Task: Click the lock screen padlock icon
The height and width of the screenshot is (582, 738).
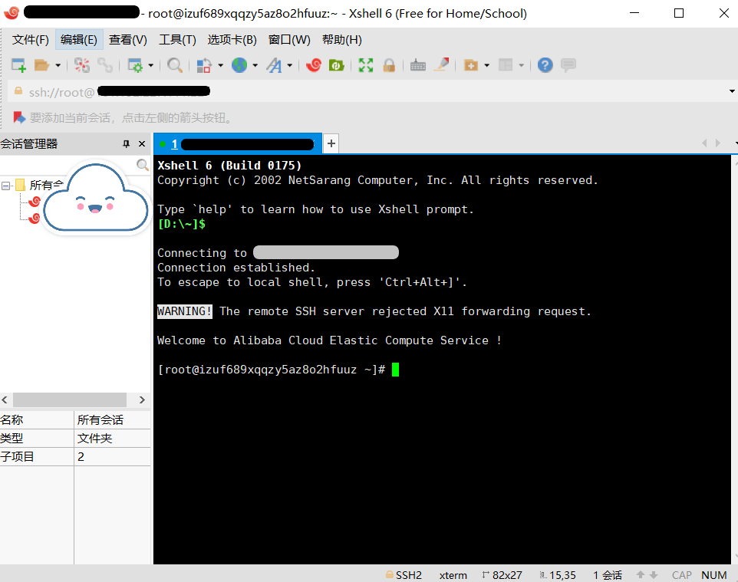Action: coord(389,65)
